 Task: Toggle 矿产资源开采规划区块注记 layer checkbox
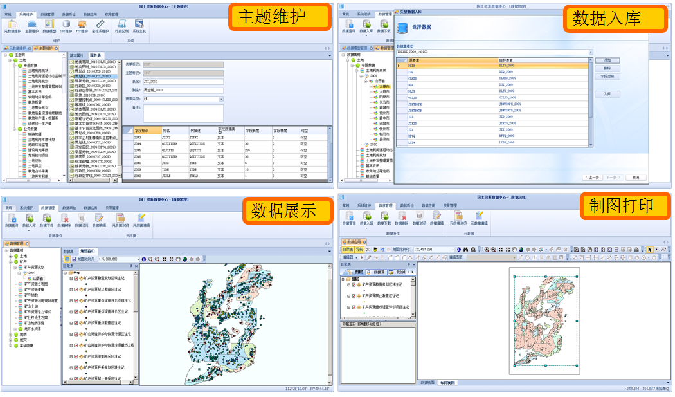click(76, 367)
